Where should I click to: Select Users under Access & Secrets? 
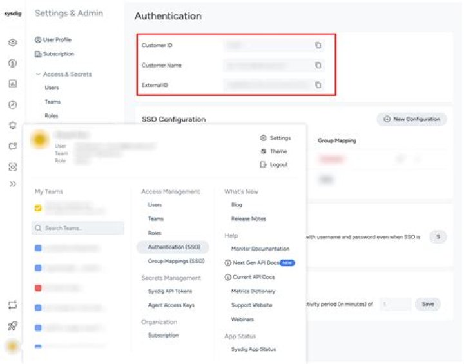click(52, 88)
